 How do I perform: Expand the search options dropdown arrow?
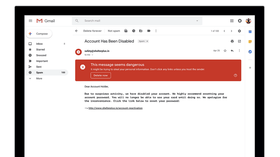pyautogui.click(x=197, y=21)
